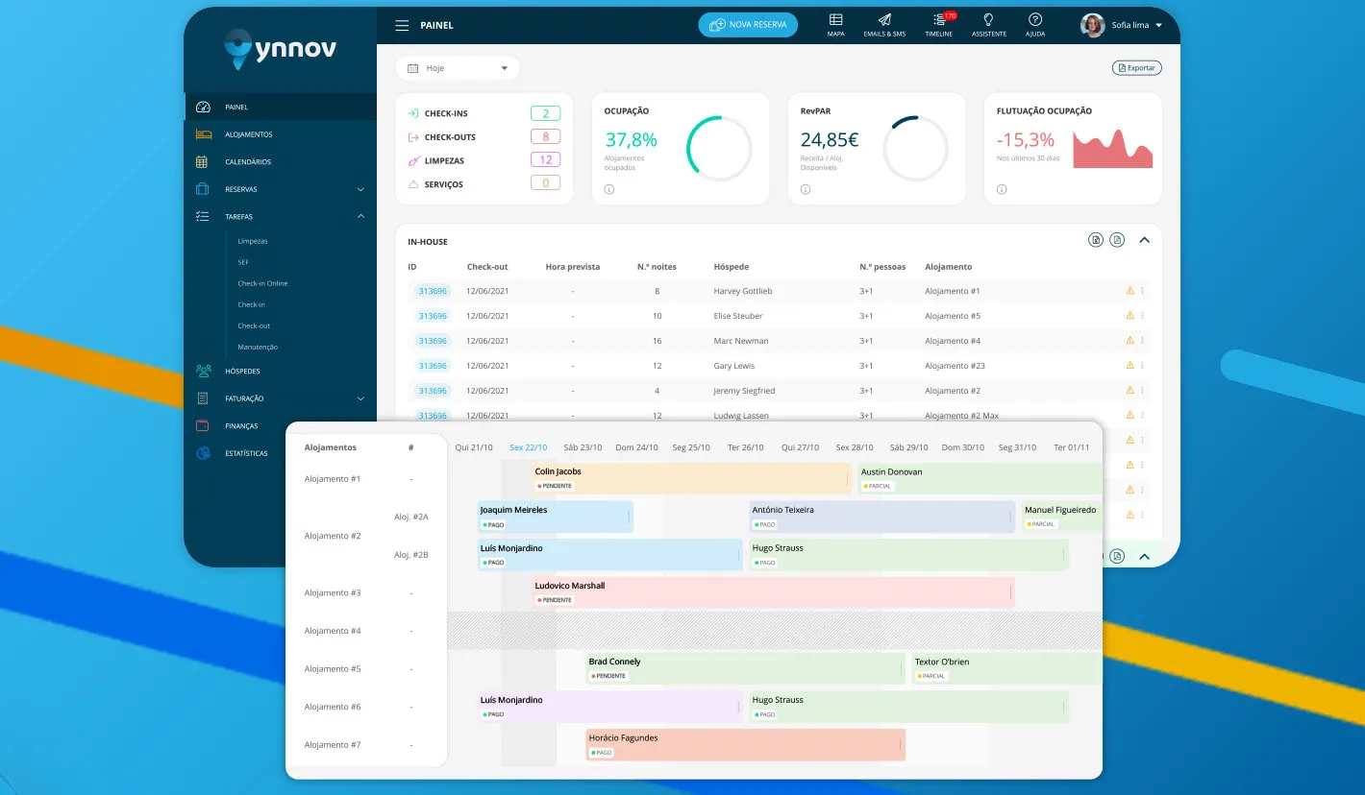This screenshot has height=795, width=1365.
Task: Click info icon in Flutuação Ocupação card
Action: [1002, 189]
